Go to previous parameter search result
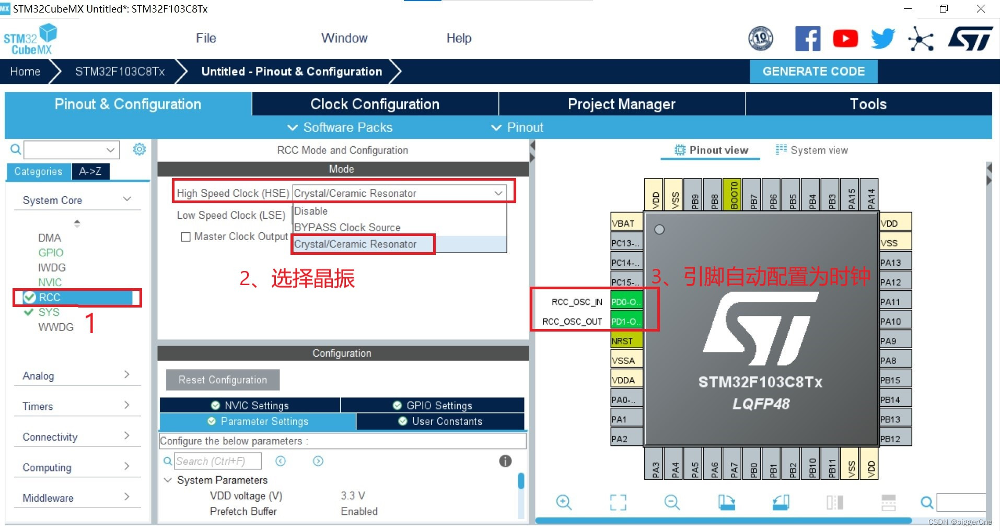The height and width of the screenshot is (531, 1000). click(281, 461)
